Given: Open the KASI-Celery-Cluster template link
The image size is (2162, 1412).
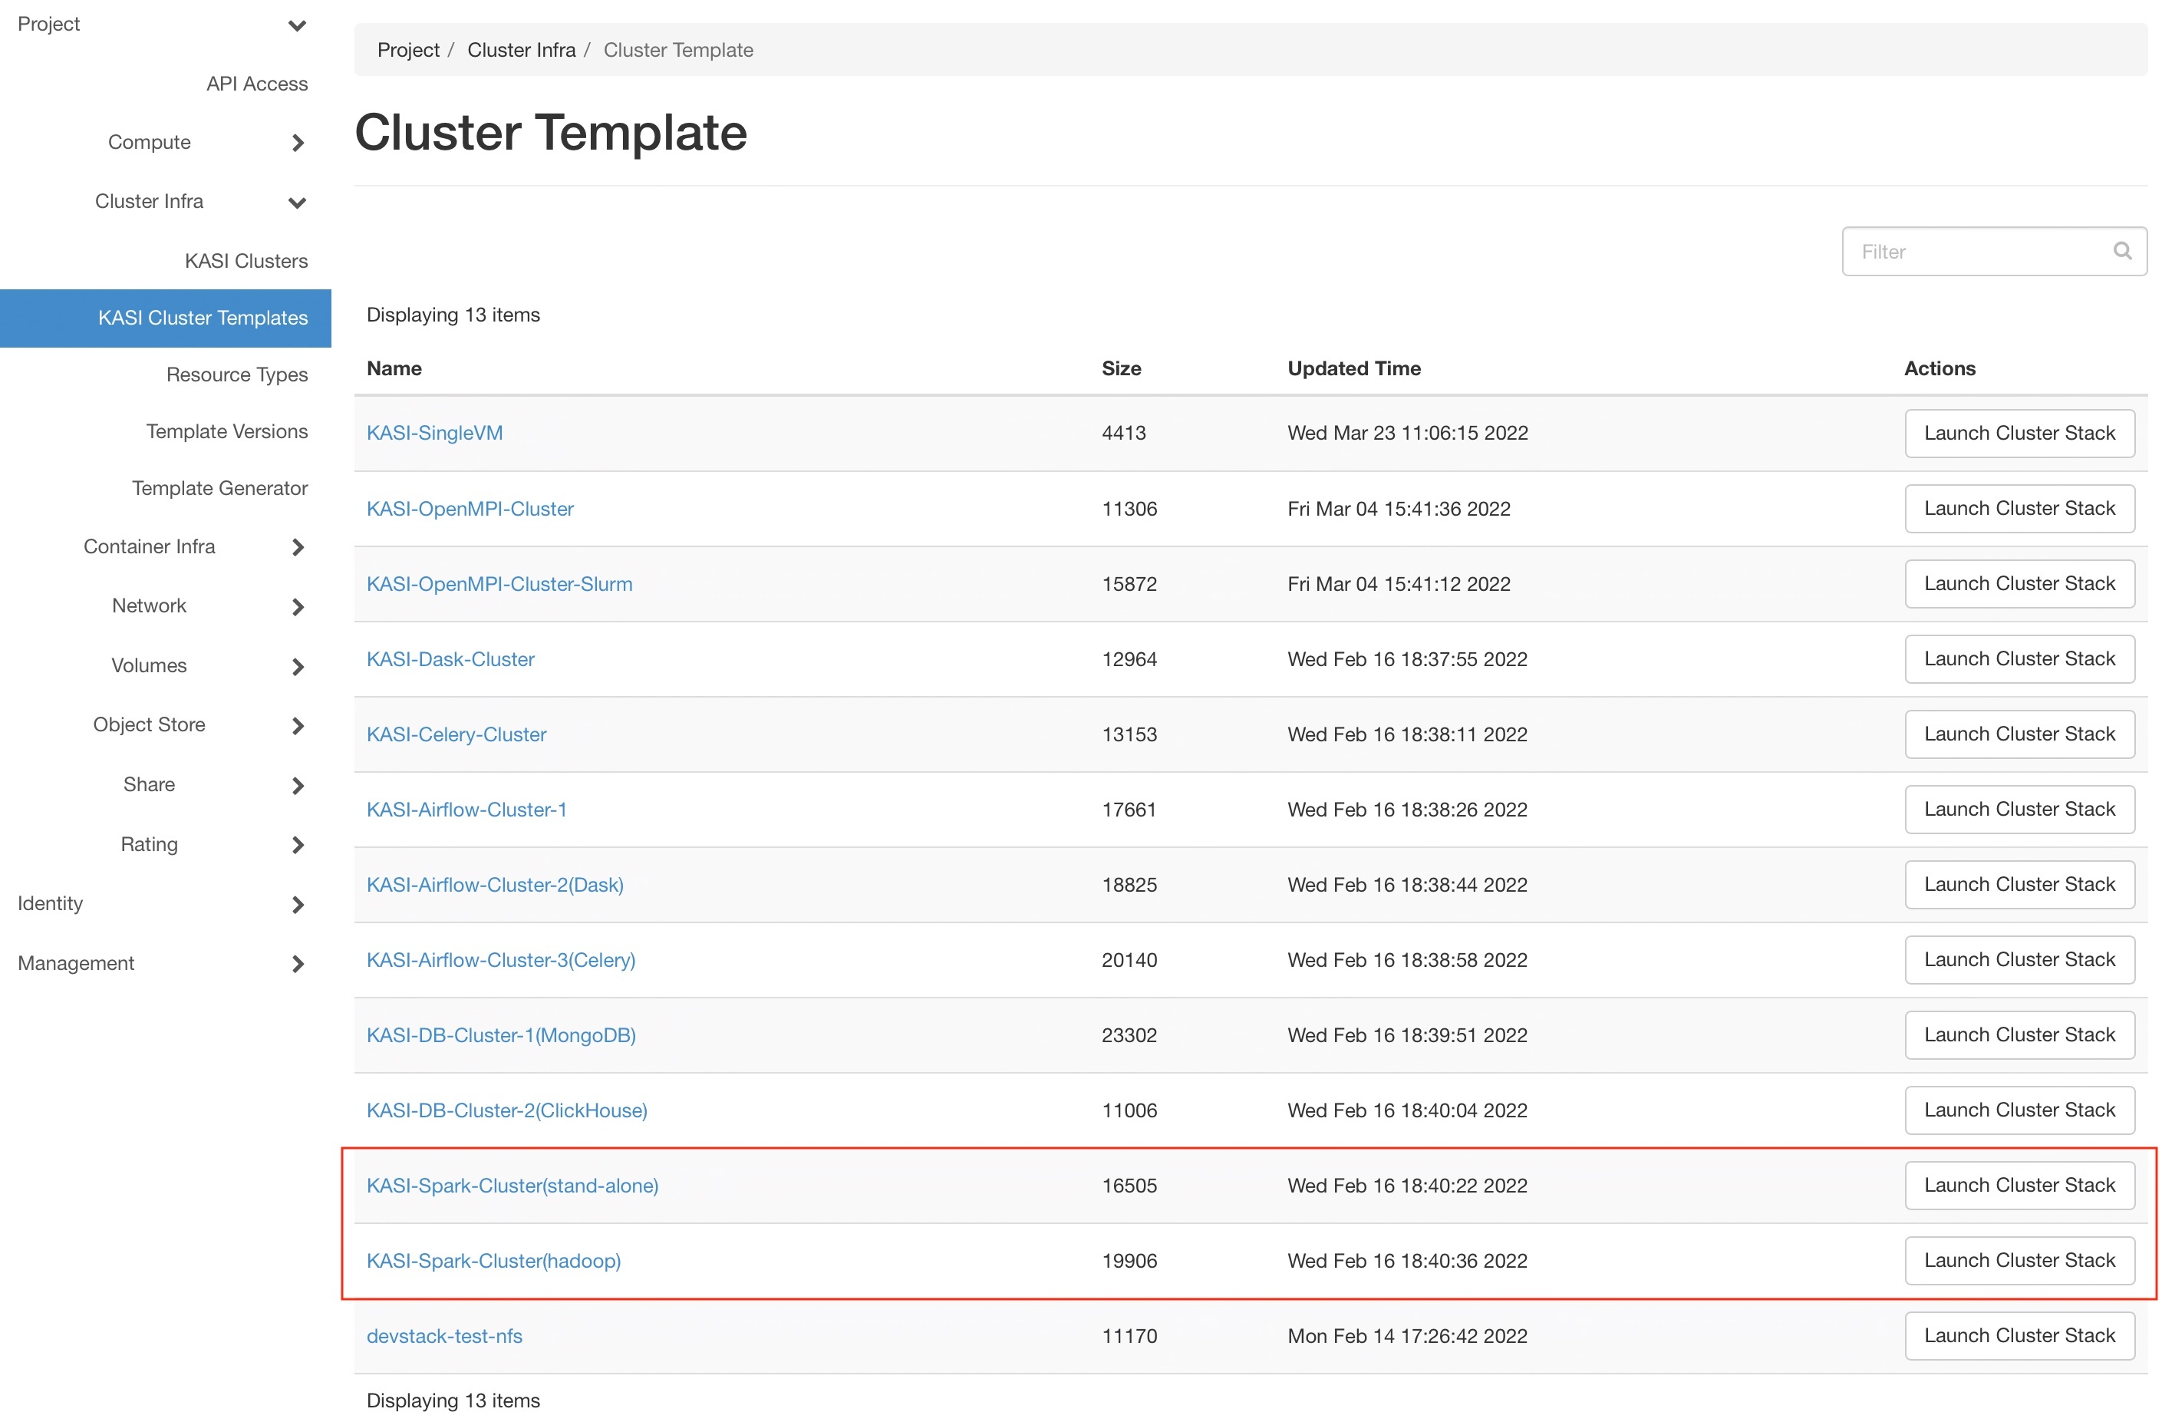Looking at the screenshot, I should (x=456, y=735).
